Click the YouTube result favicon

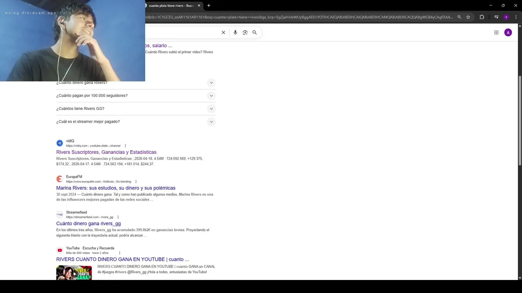(60, 250)
